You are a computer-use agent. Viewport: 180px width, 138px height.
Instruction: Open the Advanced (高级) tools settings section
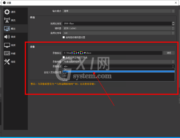(15, 62)
